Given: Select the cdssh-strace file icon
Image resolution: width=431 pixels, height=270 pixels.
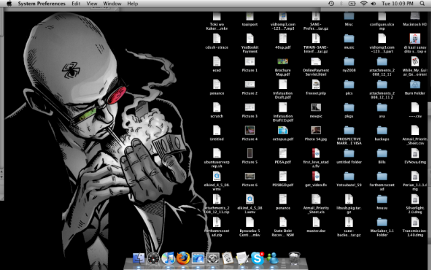Looking at the screenshot, I should pyautogui.click(x=217, y=38).
